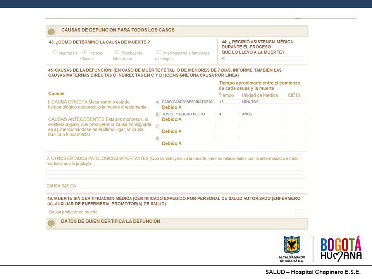Click the Bogotá Humana logo
Screen dimensions: 372x279
341,249
